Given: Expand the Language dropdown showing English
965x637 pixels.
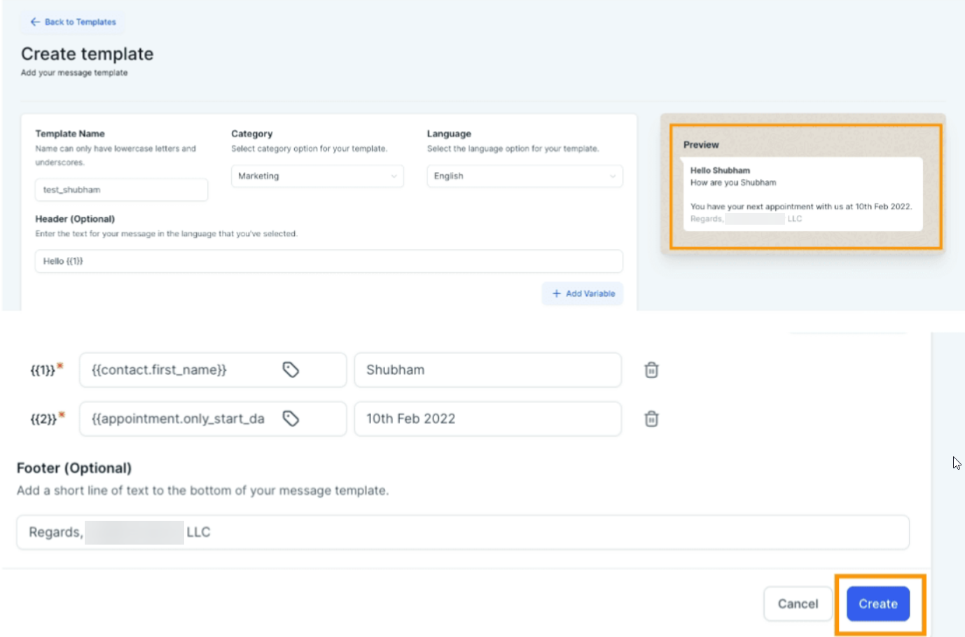Looking at the screenshot, I should click(x=525, y=176).
